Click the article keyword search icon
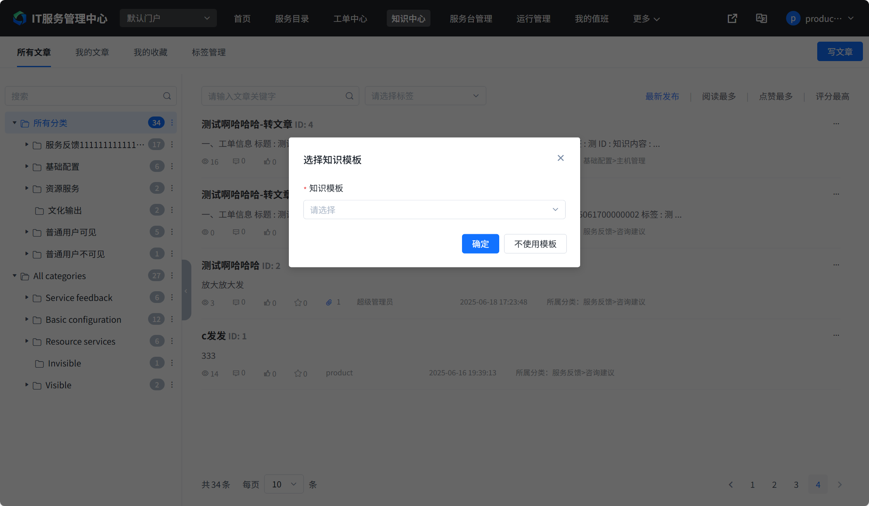 [x=350, y=96]
